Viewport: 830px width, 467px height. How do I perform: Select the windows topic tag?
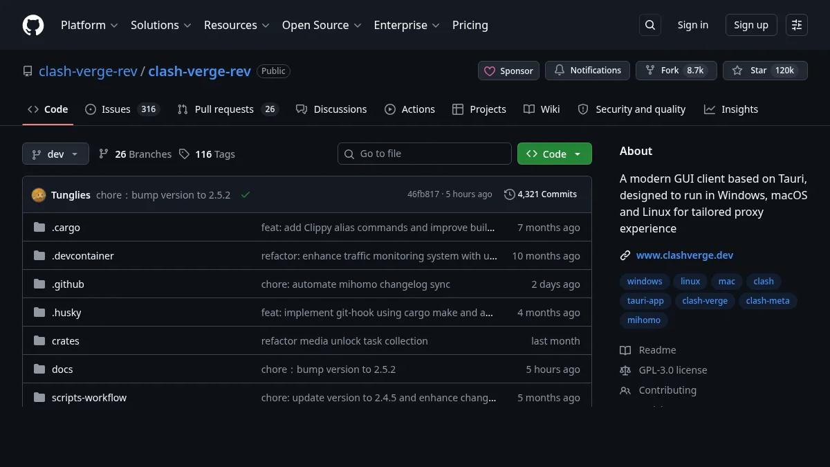(645, 282)
